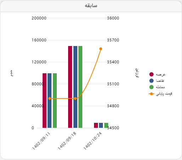Viewport: 182px width, 160px height.
Task: Click the 1402/10/24 date axis label
Action: 93,141
